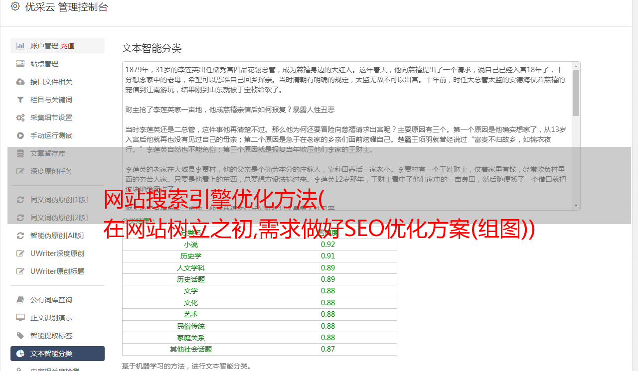The width and height of the screenshot is (638, 371).
Task: Open the 充值 recharge link
Action: tap(67, 46)
